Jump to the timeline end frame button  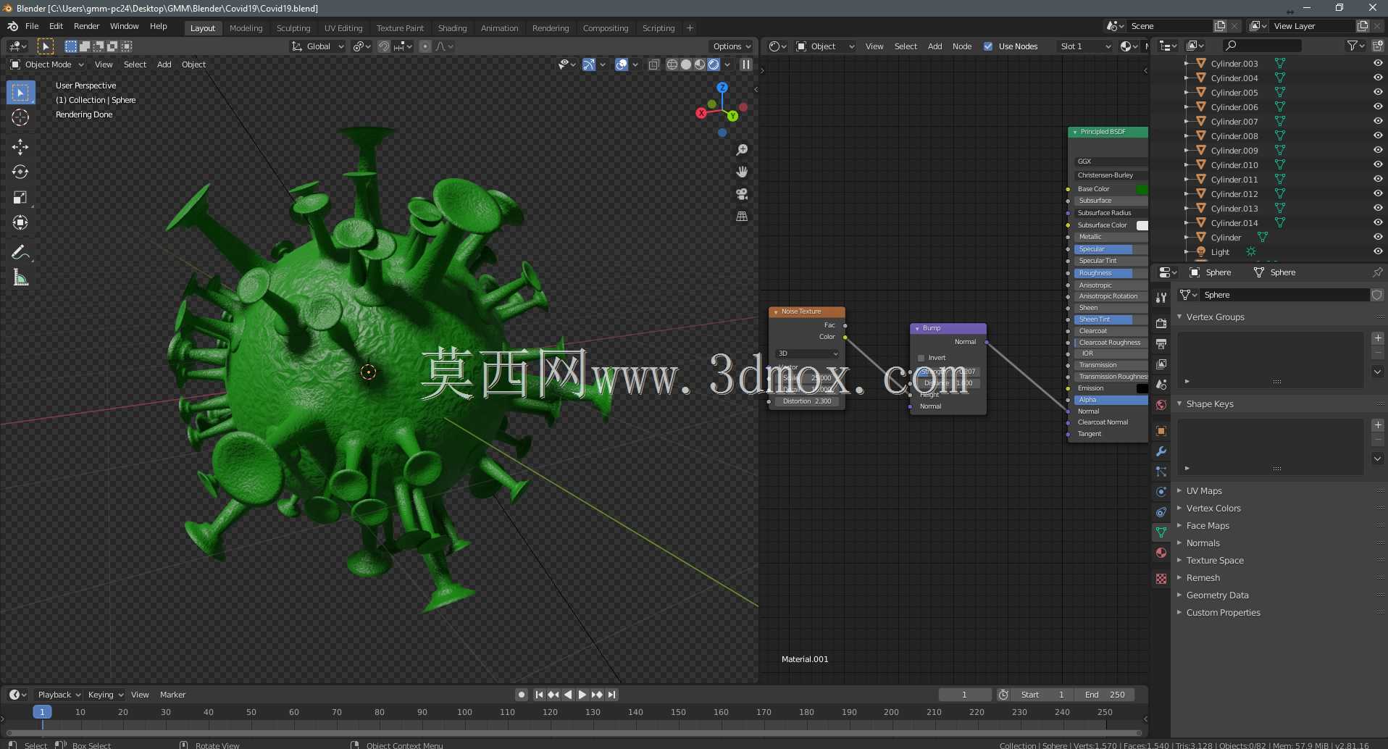tap(612, 695)
